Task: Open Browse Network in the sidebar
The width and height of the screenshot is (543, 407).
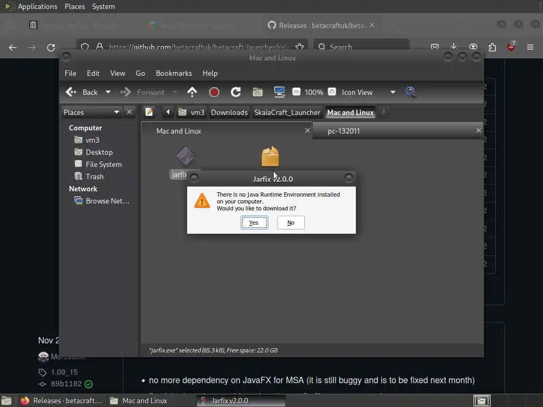Action: (x=102, y=201)
